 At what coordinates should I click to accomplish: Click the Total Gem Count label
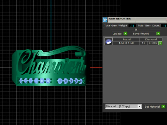coord(149,26)
